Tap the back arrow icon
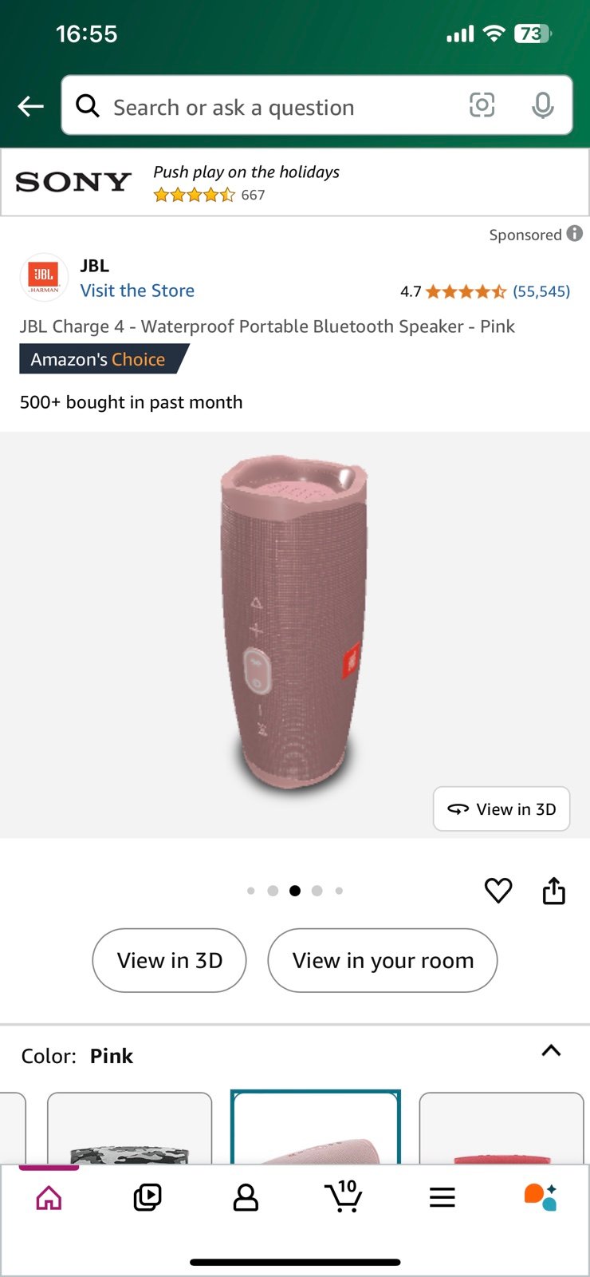 [x=30, y=106]
